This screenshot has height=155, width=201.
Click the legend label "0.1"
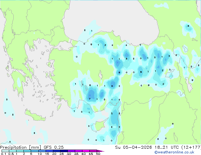coord(3,154)
